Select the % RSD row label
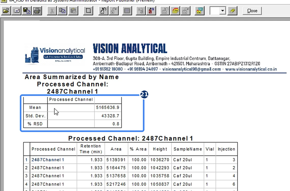This screenshot has width=290, height=191. coord(35,124)
